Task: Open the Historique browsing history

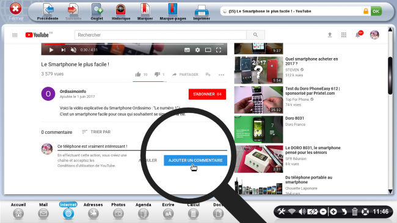Action: [121, 12]
